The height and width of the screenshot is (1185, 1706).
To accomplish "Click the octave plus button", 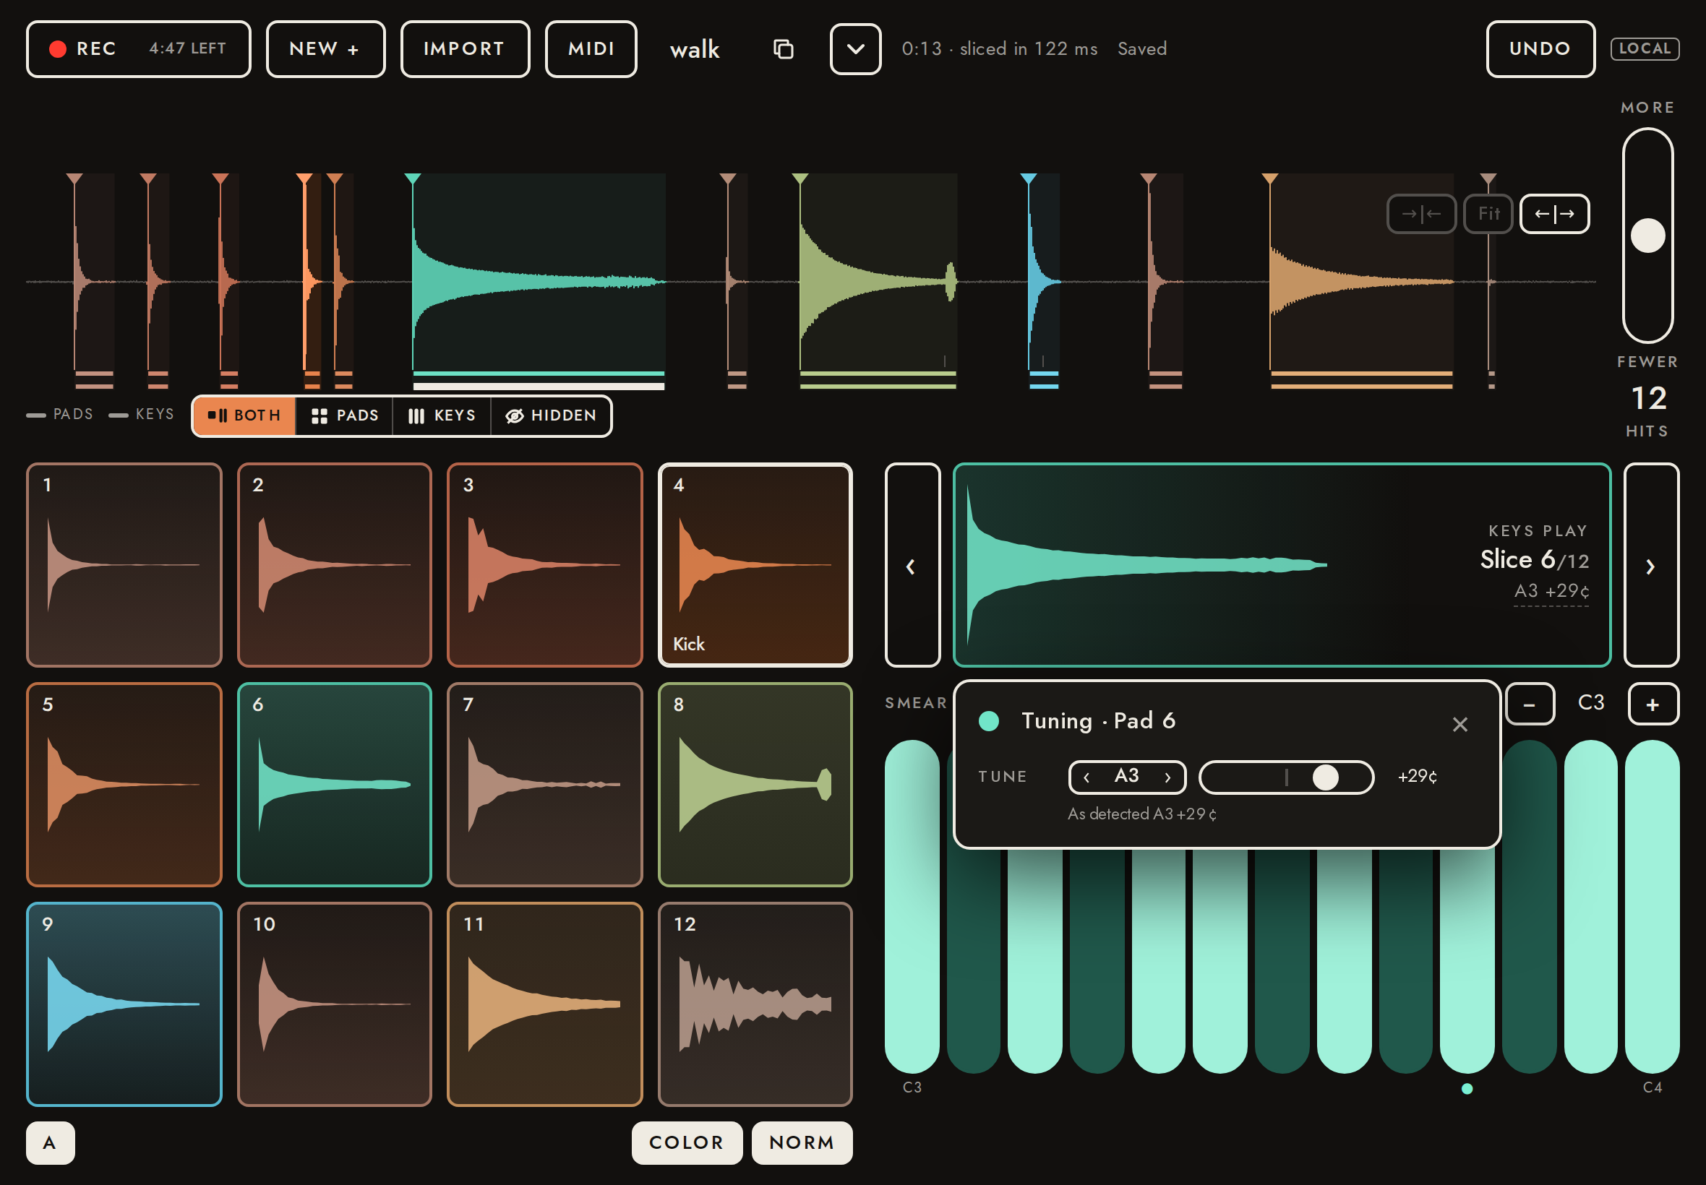I will coord(1653,704).
